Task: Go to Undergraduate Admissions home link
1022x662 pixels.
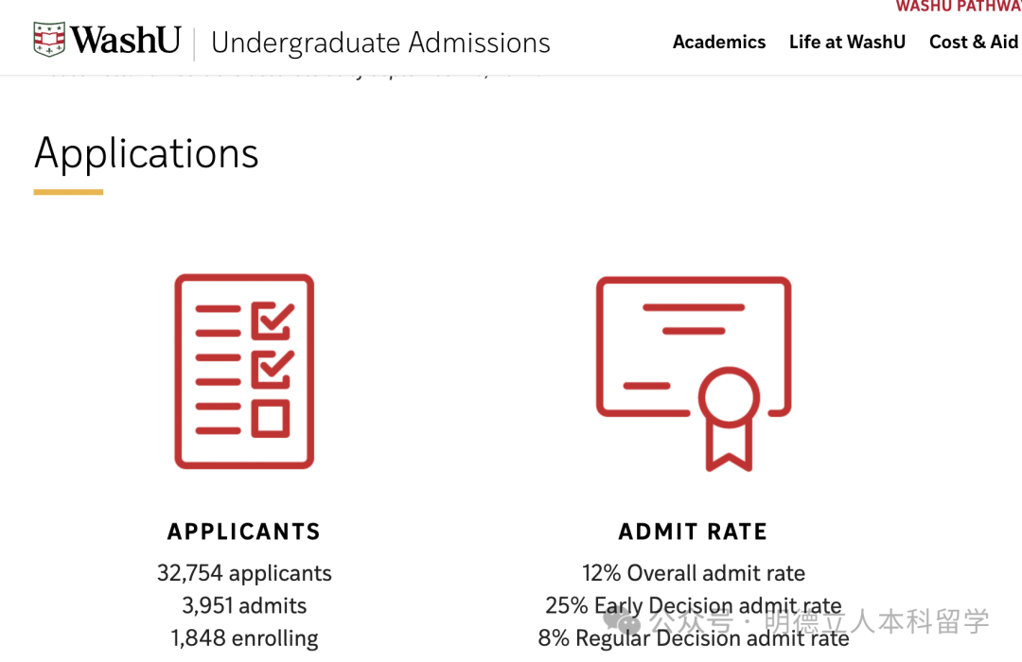Action: (x=380, y=43)
